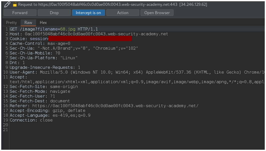Switch to the Pretty view tab

point(11,22)
